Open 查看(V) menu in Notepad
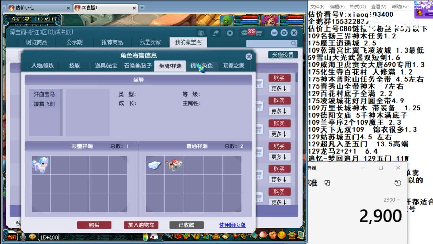 tap(379, 7)
